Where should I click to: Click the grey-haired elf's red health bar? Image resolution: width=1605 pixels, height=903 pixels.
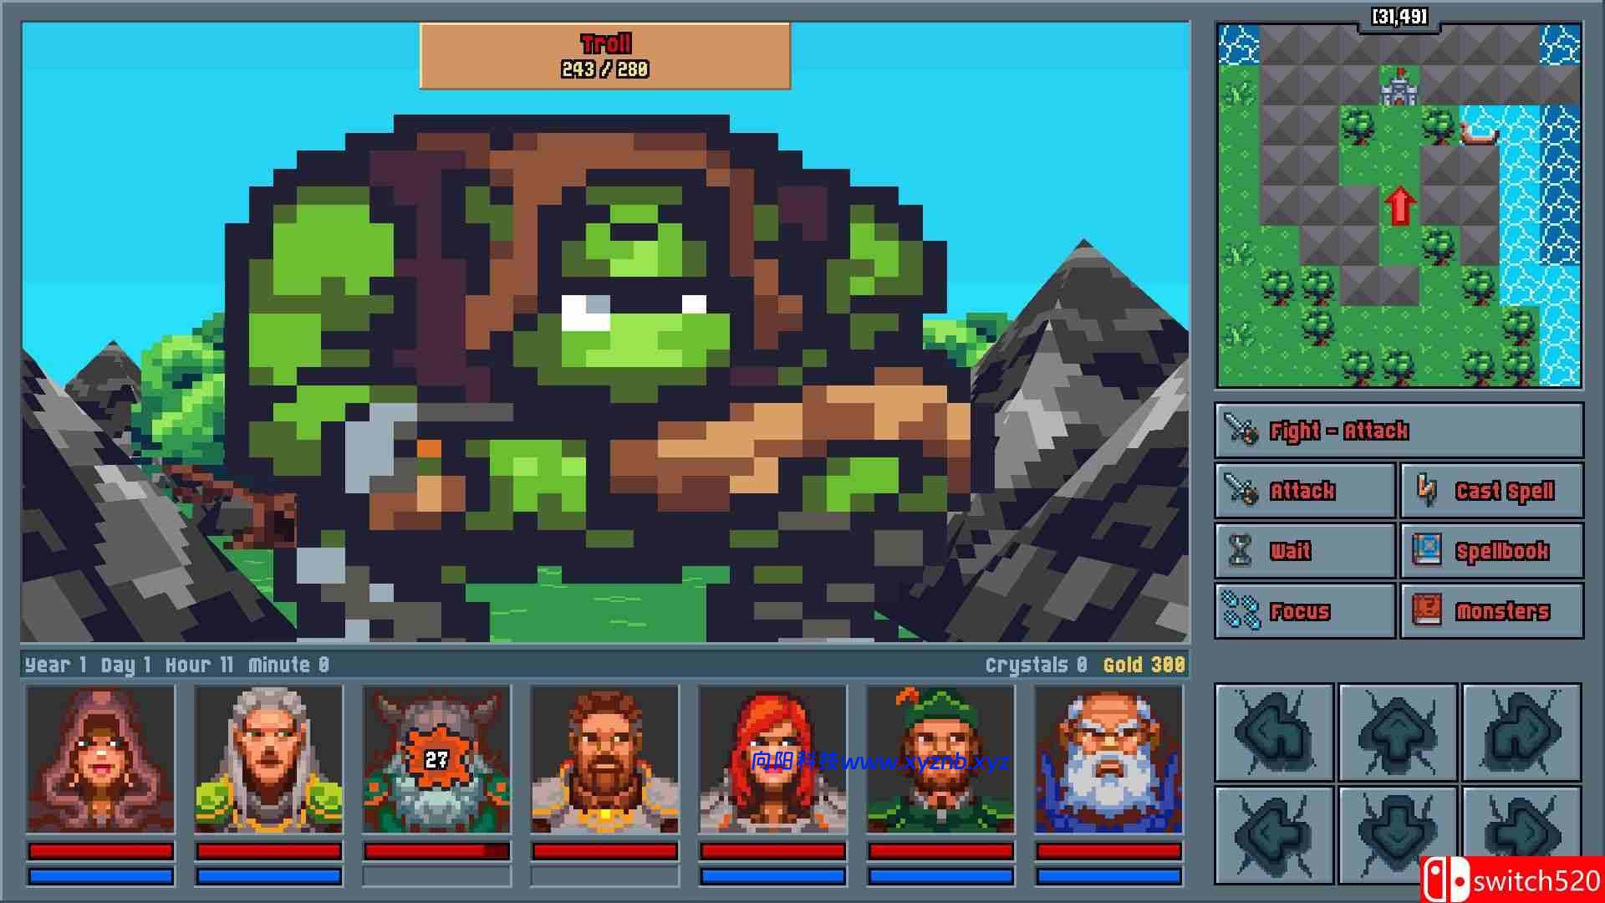pyautogui.click(x=268, y=851)
